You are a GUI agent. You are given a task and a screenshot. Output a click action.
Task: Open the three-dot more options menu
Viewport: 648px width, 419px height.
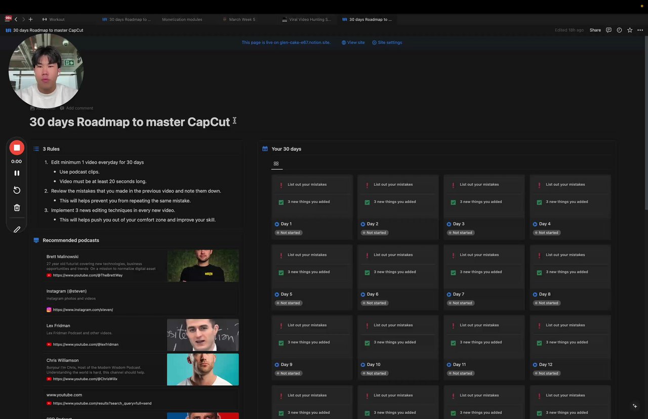point(640,30)
